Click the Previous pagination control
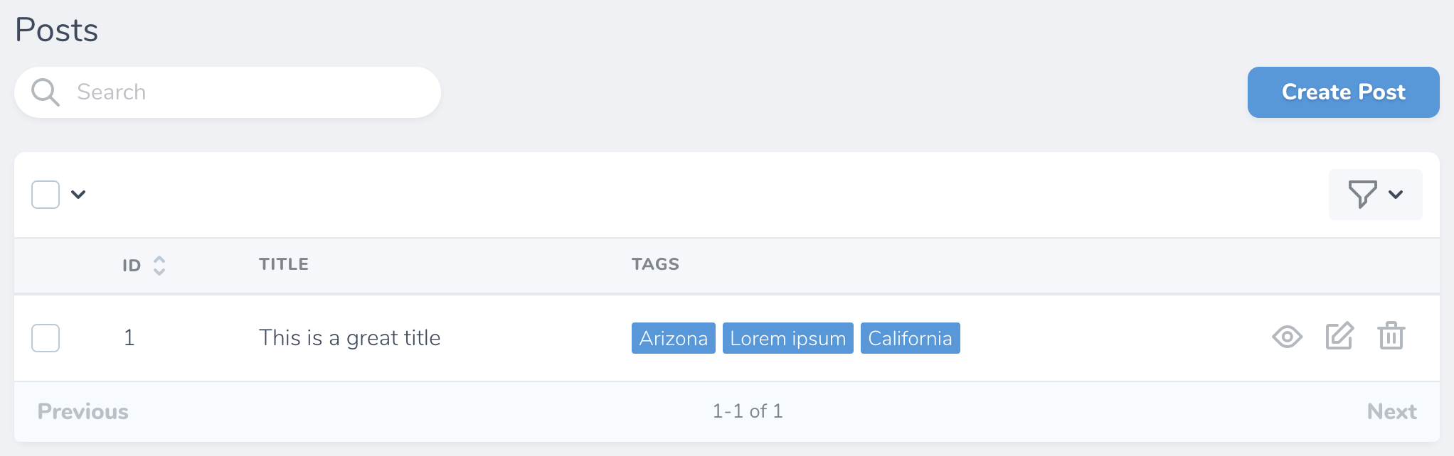Viewport: 1454px width, 456px height. (83, 411)
